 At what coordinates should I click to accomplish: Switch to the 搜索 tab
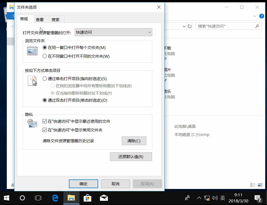click(x=56, y=19)
